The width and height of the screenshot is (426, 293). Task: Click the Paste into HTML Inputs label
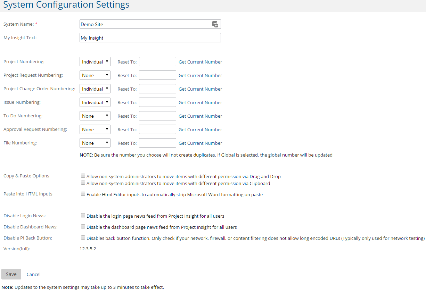pyautogui.click(x=28, y=194)
